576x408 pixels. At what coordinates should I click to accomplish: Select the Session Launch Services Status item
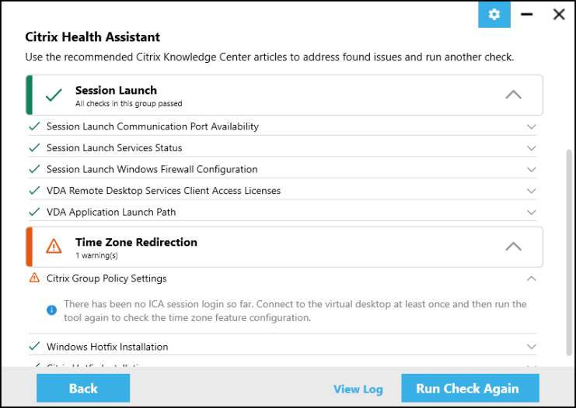[114, 148]
